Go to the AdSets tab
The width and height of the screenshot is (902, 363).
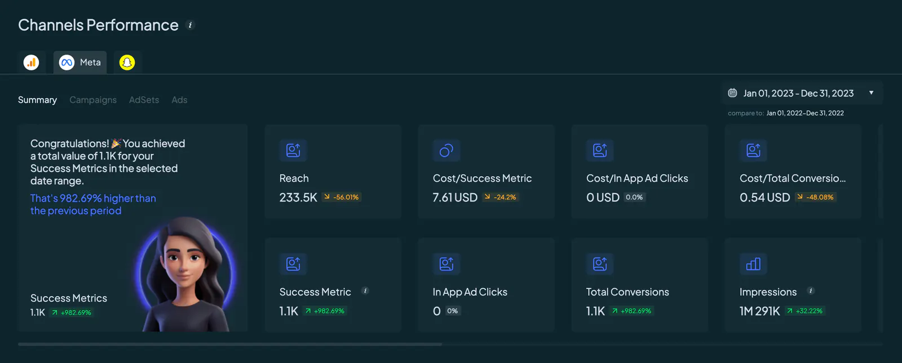click(144, 100)
